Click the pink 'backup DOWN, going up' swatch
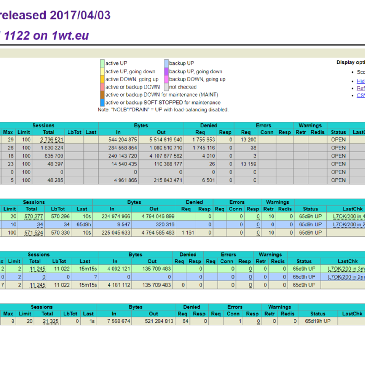This screenshot has width=365, height=365. coord(166,79)
